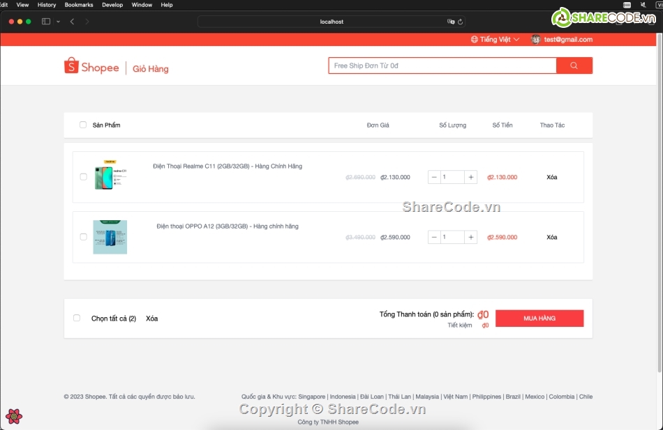Click the Đơn Giá column header

coord(378,125)
